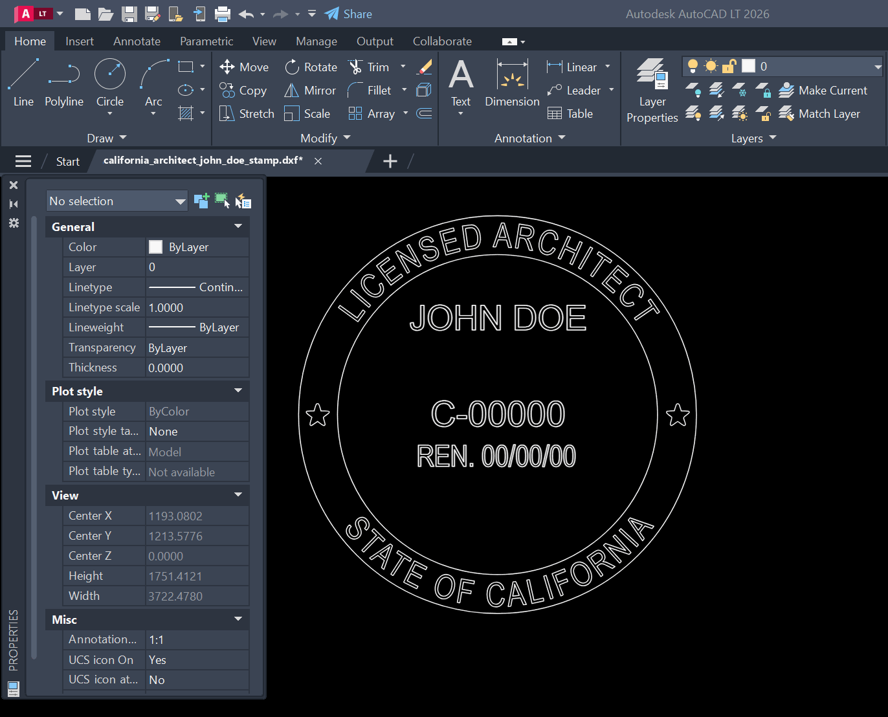Switch to the Parametric ribbon tab

(206, 41)
